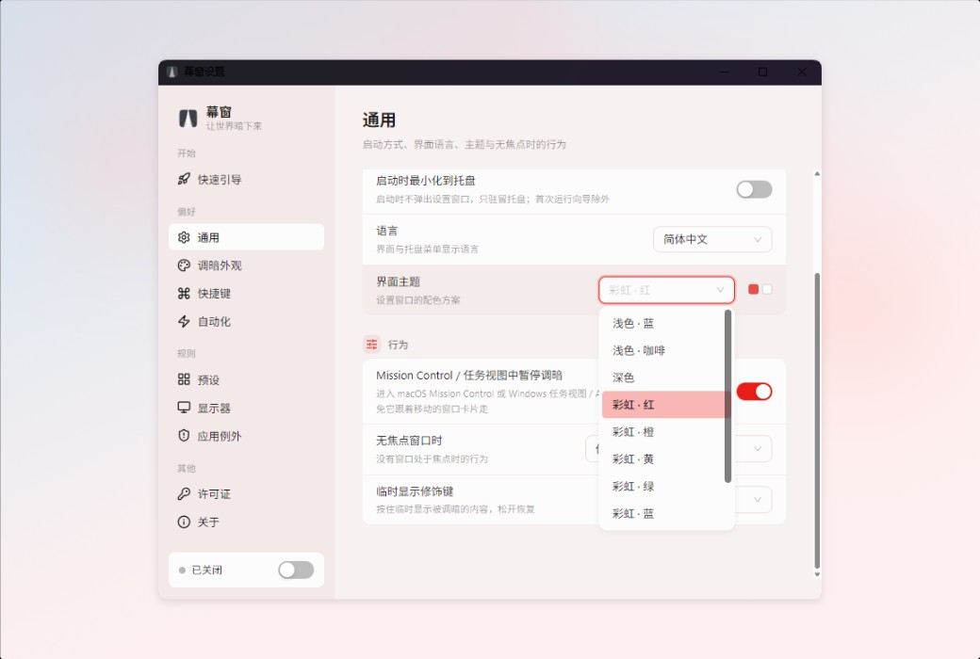
Task: Maximize the 幕窗设置 window
Action: point(763,72)
